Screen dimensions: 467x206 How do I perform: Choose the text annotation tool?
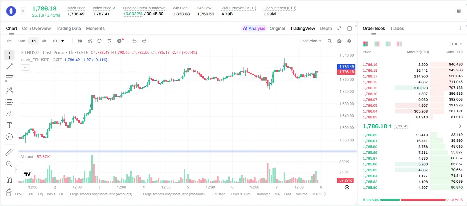[9, 125]
